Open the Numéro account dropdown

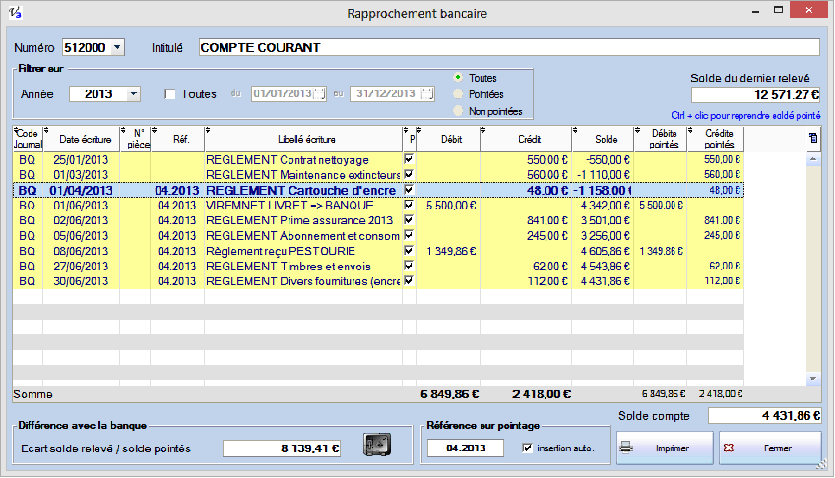[x=118, y=47]
